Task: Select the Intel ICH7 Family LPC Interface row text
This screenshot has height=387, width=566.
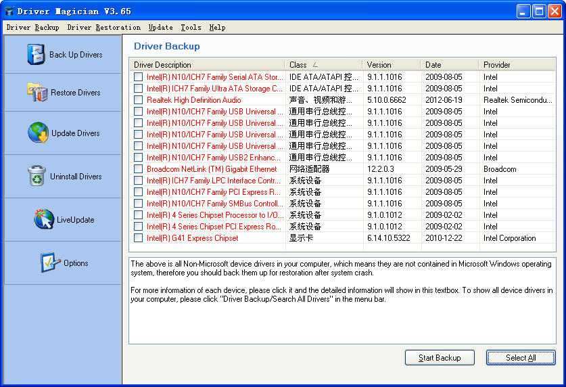Action: [x=213, y=181]
